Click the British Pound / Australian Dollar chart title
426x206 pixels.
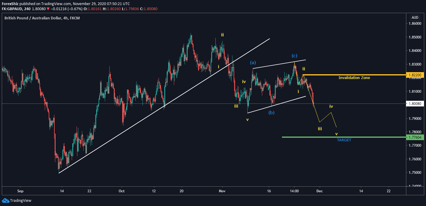click(x=42, y=18)
